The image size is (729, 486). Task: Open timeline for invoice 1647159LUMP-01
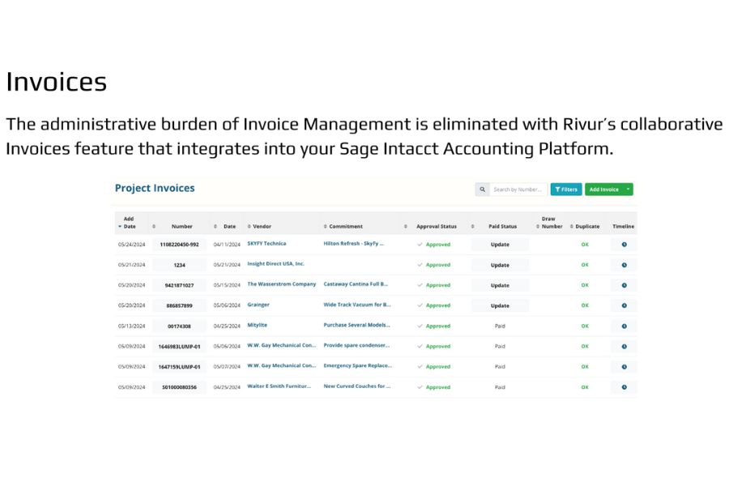(x=624, y=367)
